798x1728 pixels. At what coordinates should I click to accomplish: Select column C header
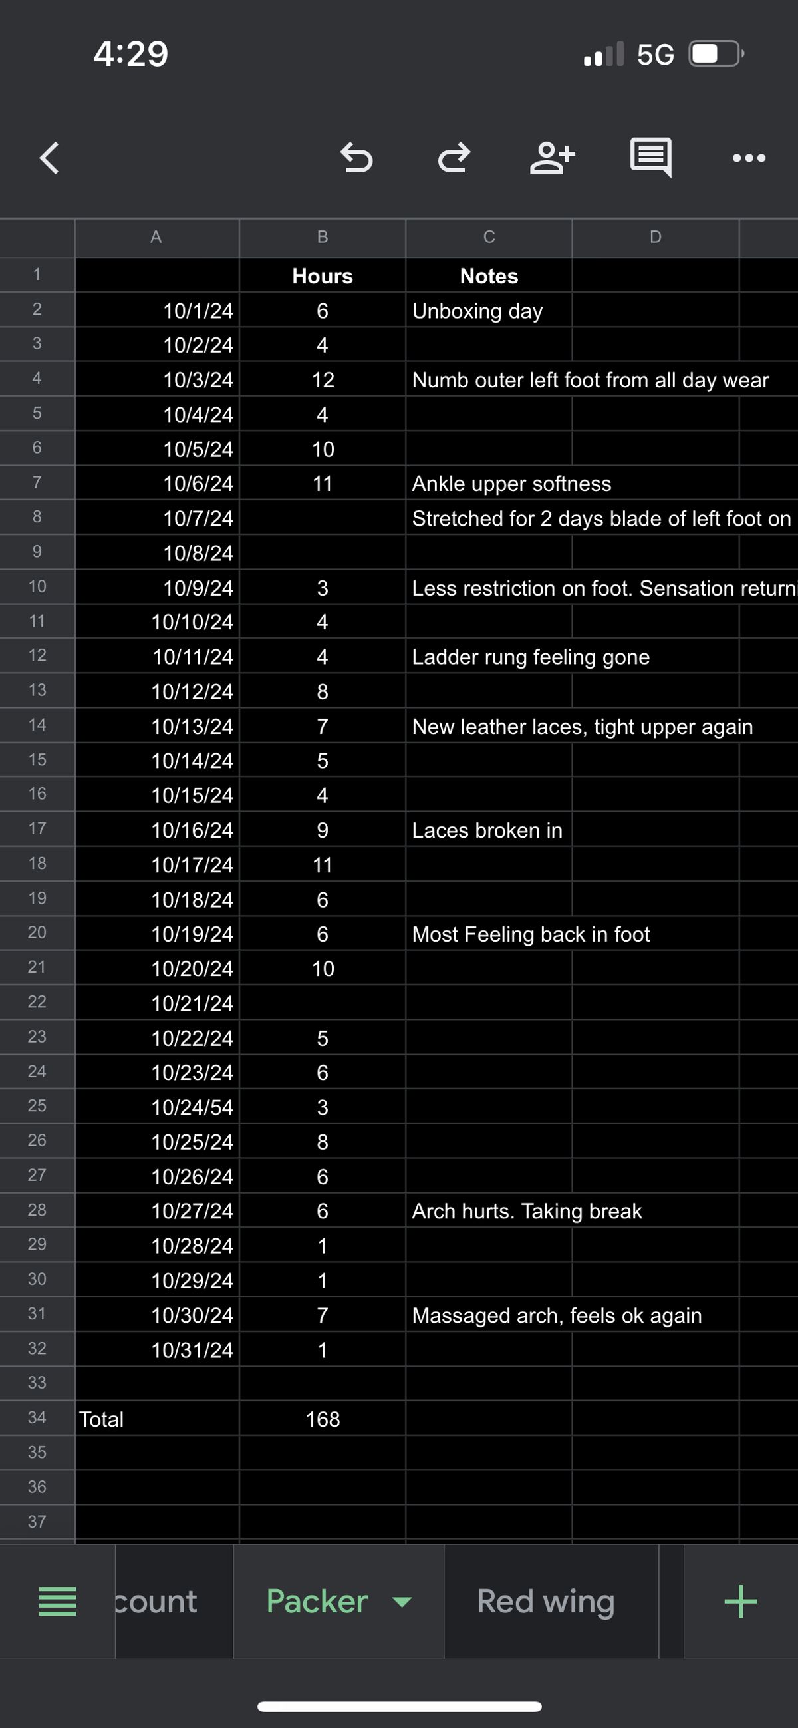pos(489,238)
